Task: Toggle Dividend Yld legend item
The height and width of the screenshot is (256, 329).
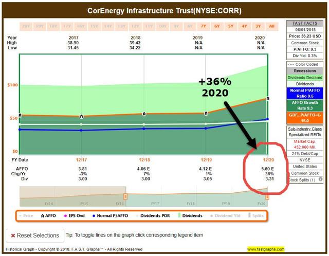Action: click(225, 216)
